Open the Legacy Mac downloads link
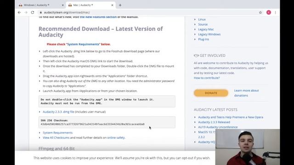This screenshot has height=165, width=294. tap(206, 29)
